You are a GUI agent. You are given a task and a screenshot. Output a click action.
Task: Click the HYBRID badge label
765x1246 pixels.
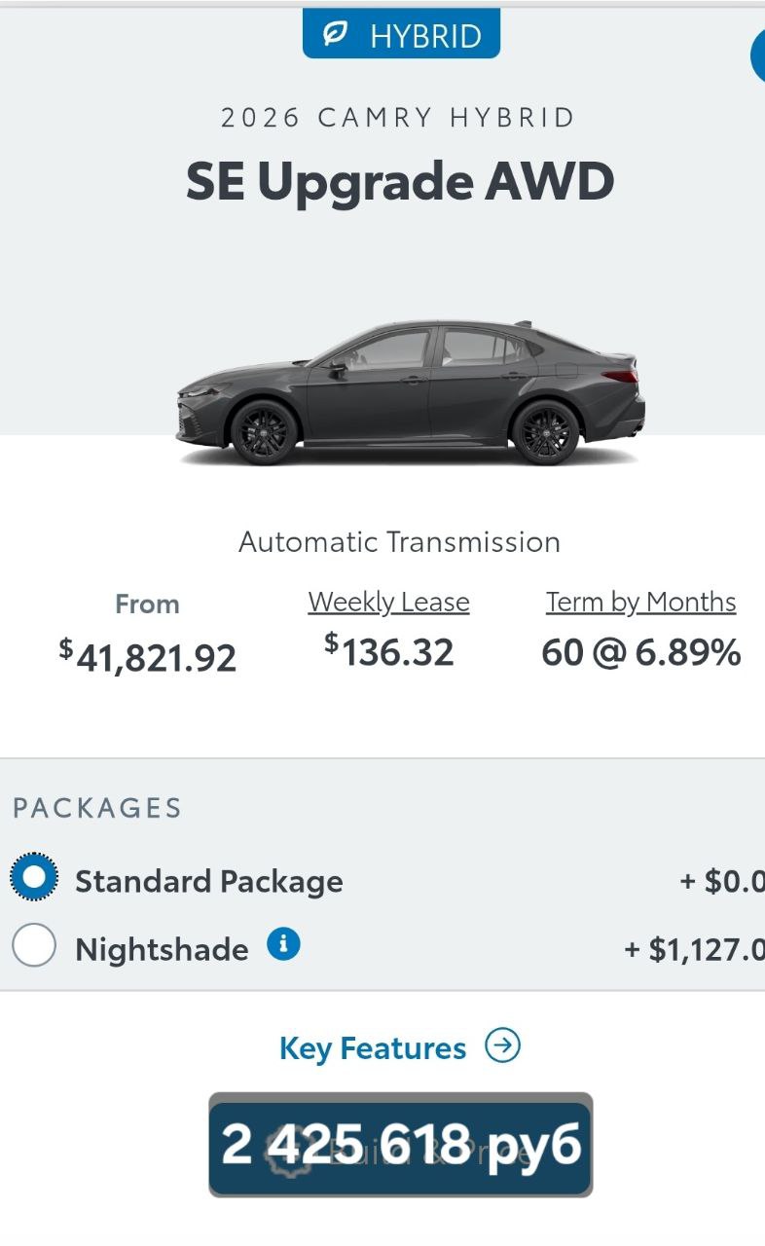pos(425,36)
